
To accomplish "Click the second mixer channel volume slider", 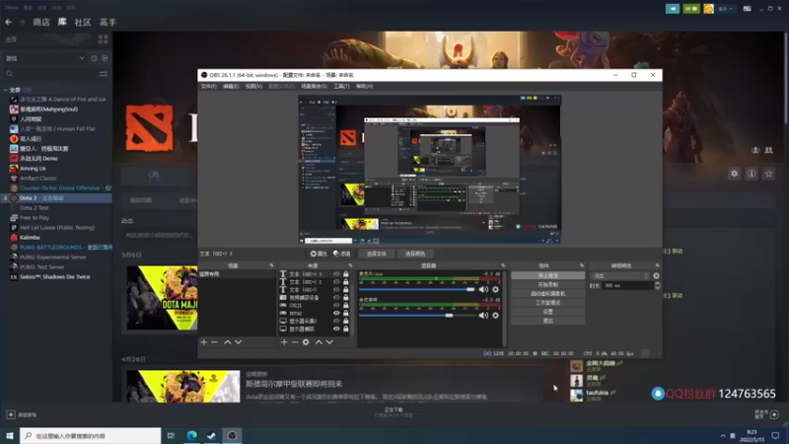I will (x=416, y=316).
